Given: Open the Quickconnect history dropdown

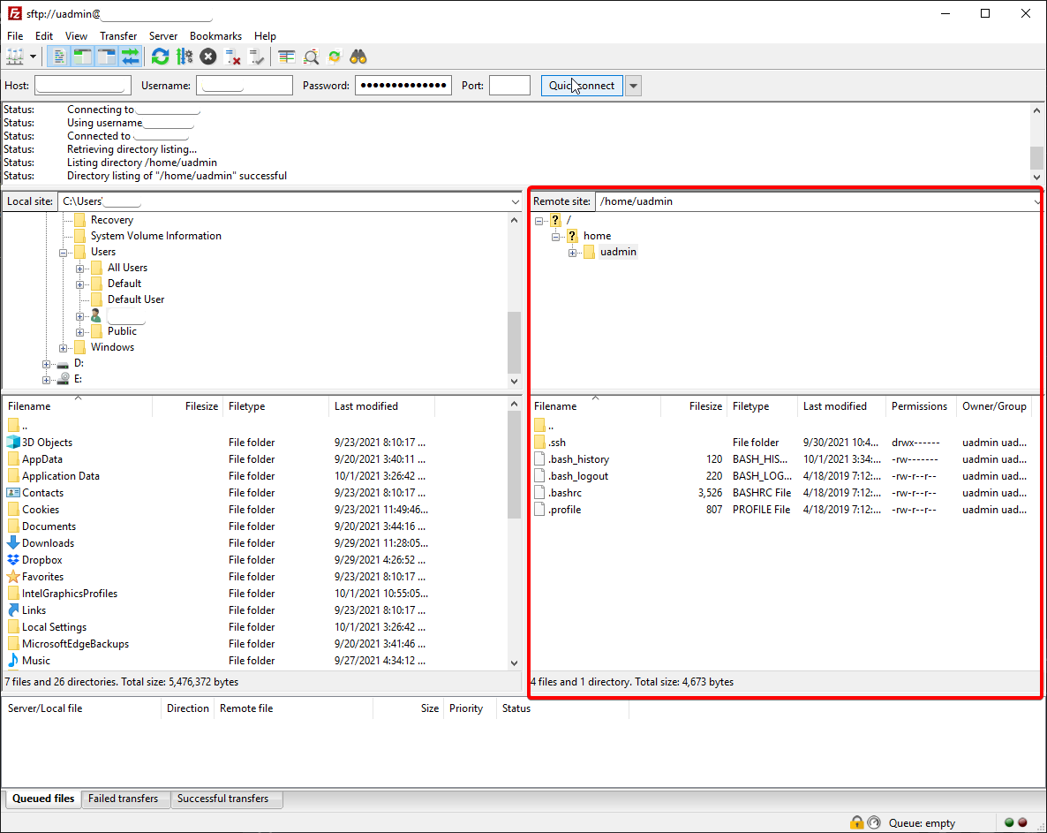Looking at the screenshot, I should click(x=634, y=86).
